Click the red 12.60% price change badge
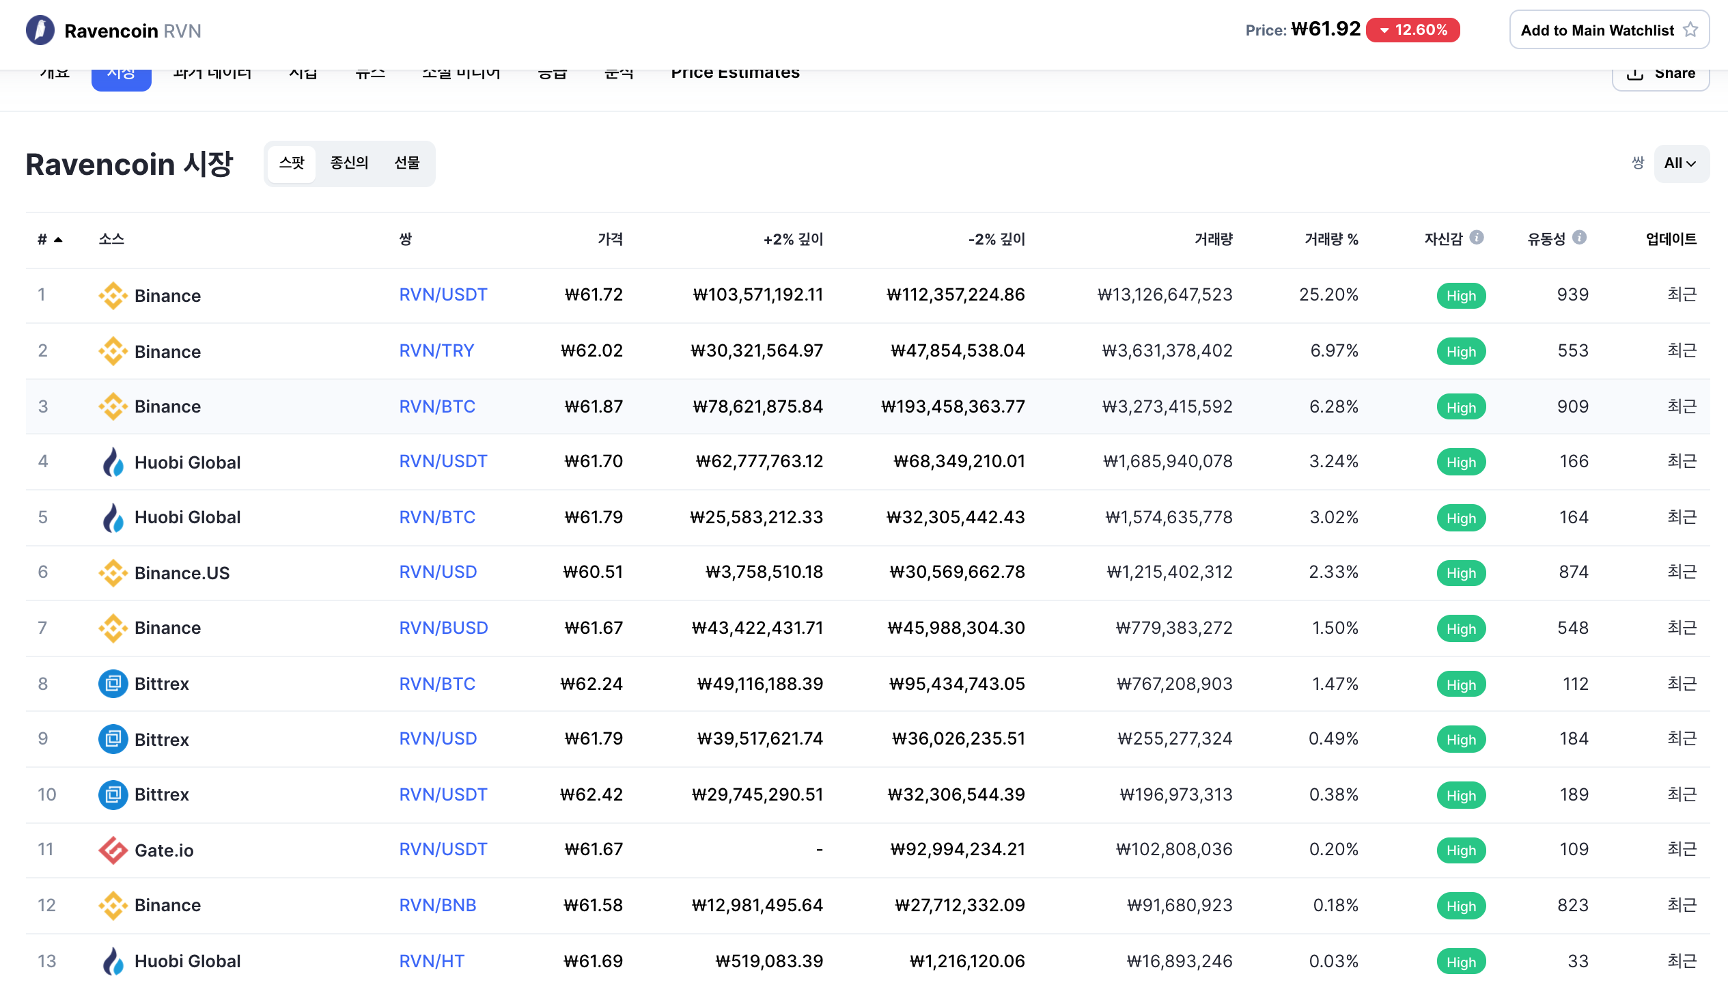1728x985 pixels. pyautogui.click(x=1412, y=30)
